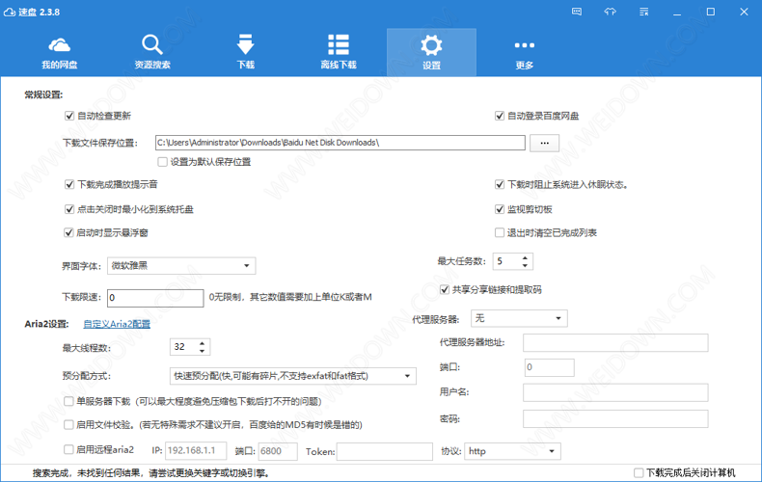Toggle 下载时阻止系统进入休眠状态 checkbox
This screenshot has height=482, width=762.
point(499,185)
